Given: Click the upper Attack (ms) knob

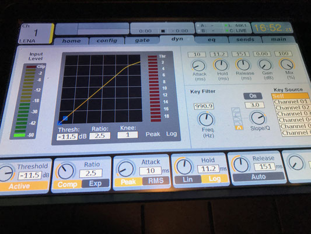Looking at the screenshot, I should click(x=198, y=66).
